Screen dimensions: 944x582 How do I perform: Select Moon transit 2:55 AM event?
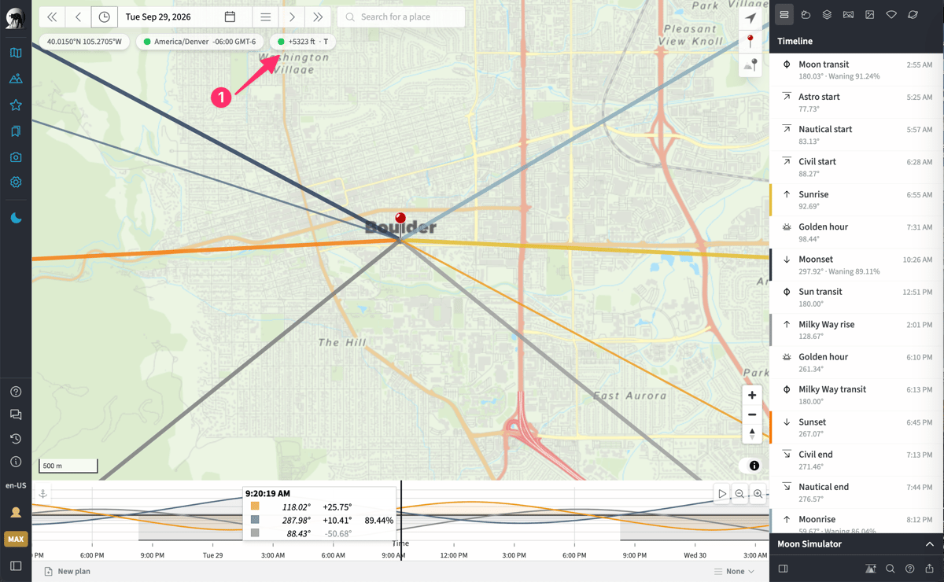click(857, 70)
